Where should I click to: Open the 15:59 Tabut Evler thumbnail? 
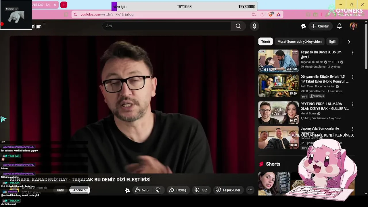click(278, 85)
